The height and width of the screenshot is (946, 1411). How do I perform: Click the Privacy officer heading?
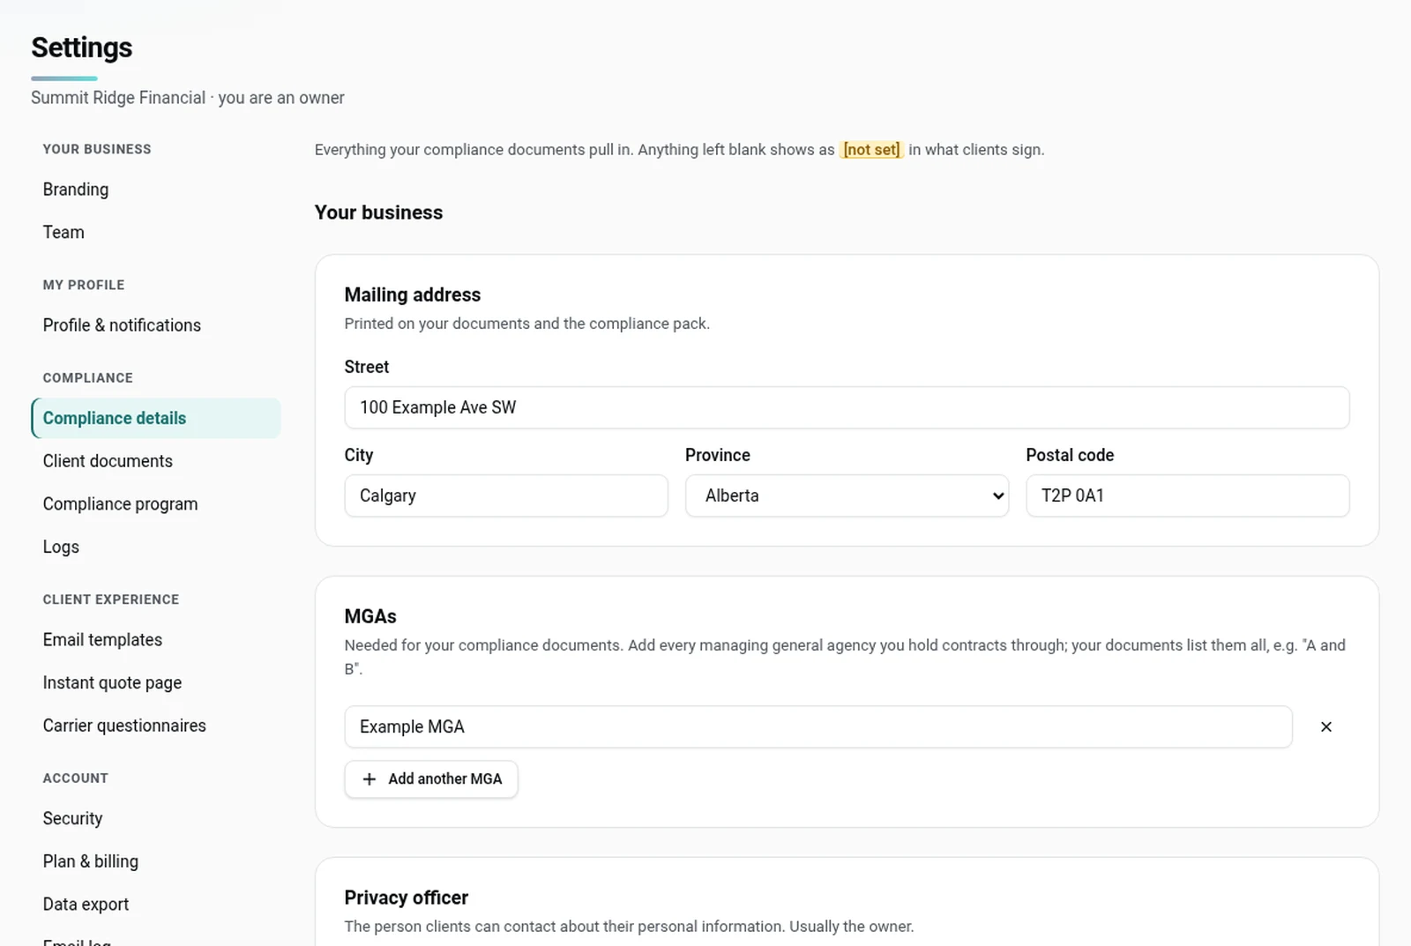click(x=407, y=898)
